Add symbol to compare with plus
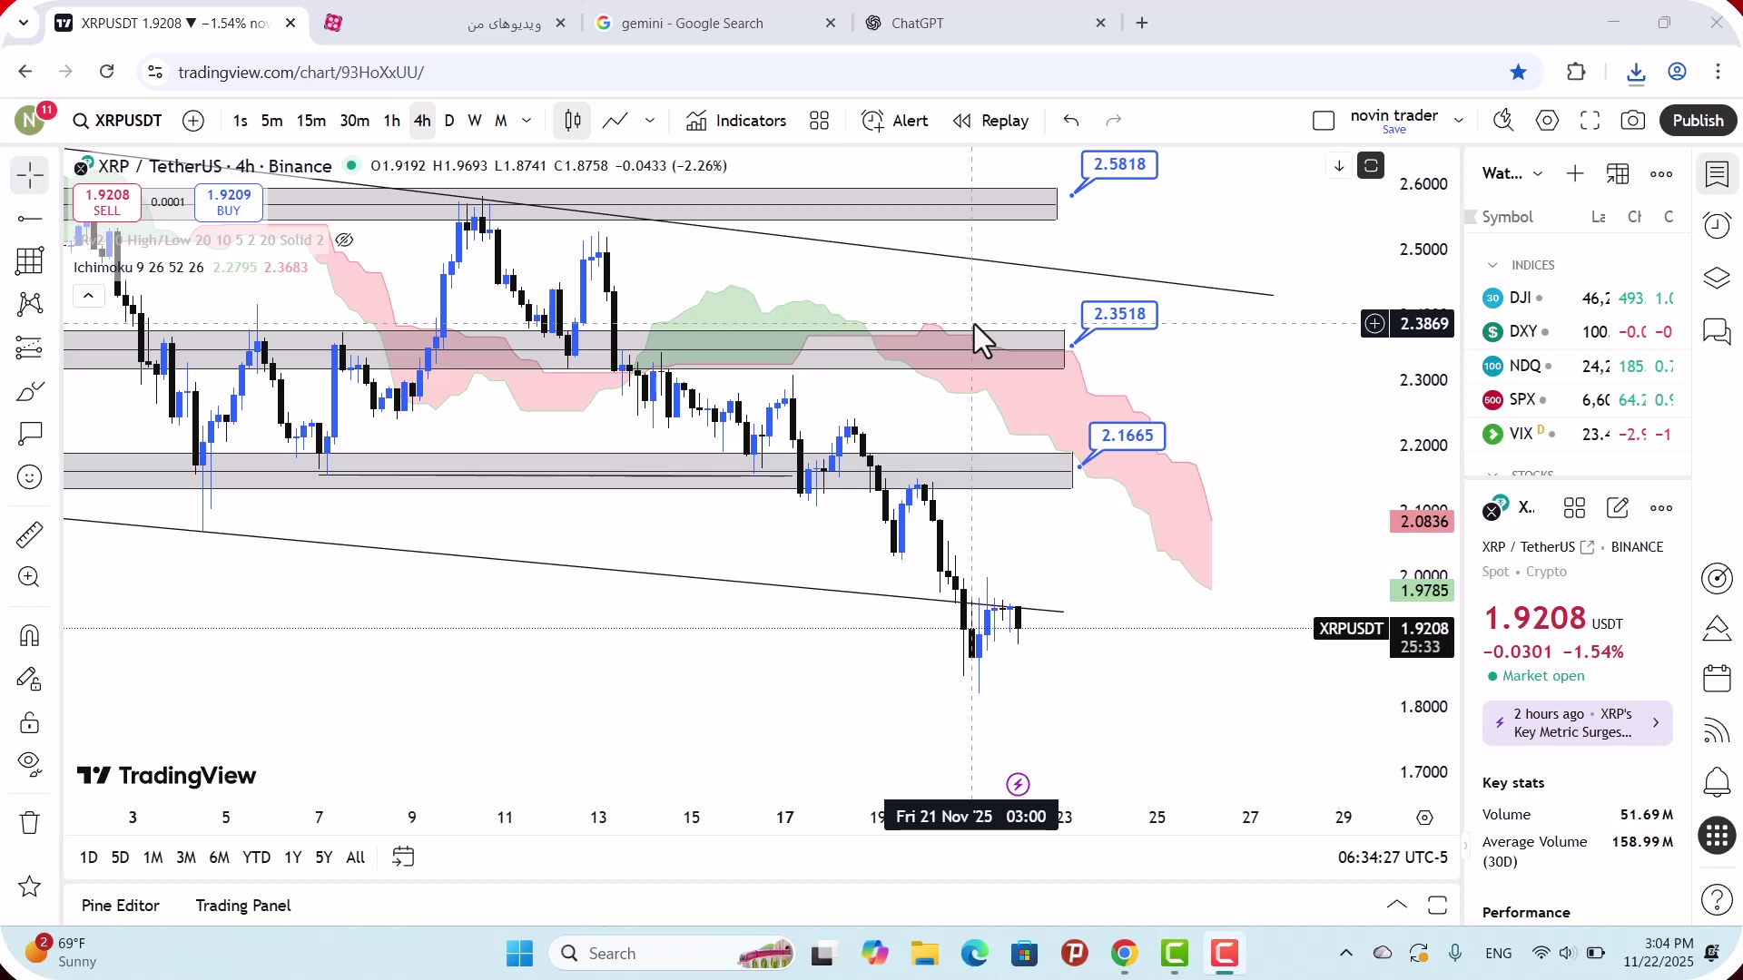The width and height of the screenshot is (1743, 980). 193,121
